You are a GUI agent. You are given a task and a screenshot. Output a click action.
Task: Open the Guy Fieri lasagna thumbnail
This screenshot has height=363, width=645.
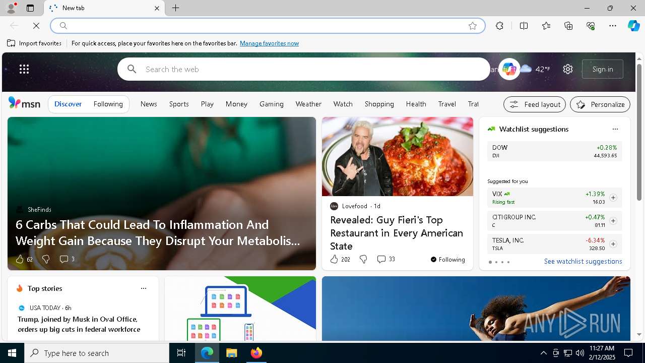point(398,157)
